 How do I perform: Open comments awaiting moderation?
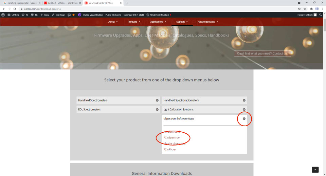point(34,15)
